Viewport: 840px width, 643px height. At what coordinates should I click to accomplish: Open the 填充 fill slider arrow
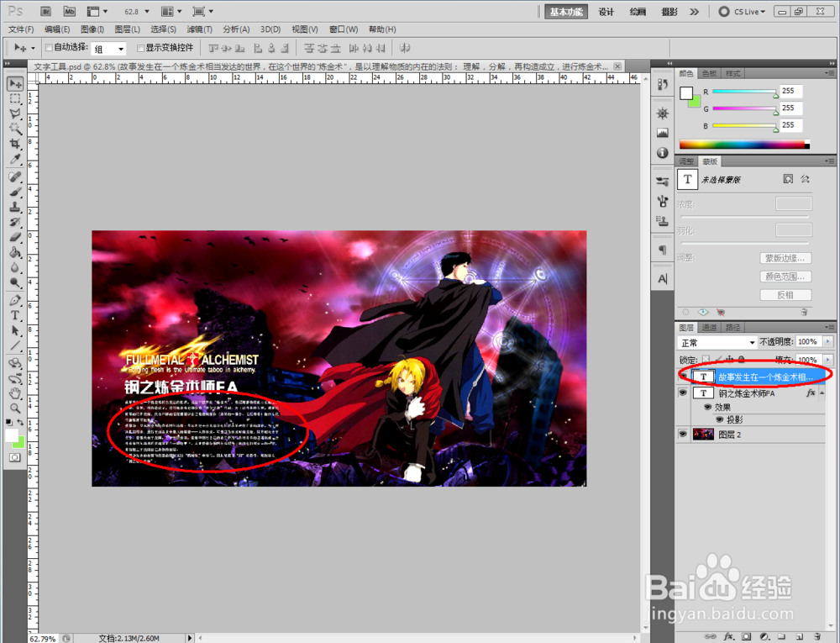click(x=828, y=360)
